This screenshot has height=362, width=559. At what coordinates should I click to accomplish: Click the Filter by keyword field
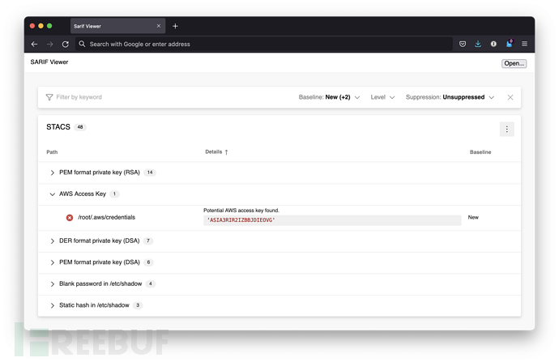[x=122, y=97]
